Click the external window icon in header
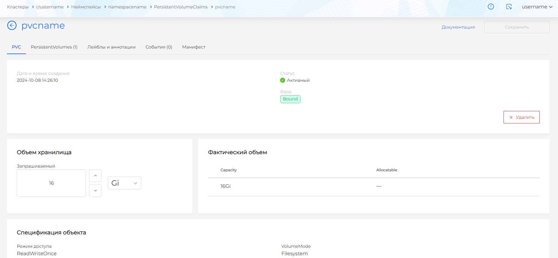The width and height of the screenshot is (558, 258). pos(509,7)
